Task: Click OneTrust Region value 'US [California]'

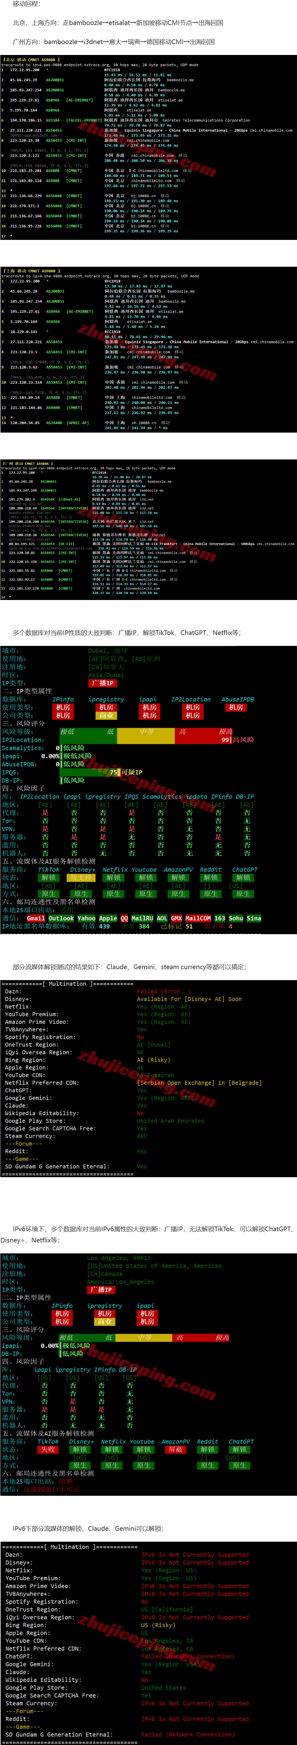Action: (167, 1609)
